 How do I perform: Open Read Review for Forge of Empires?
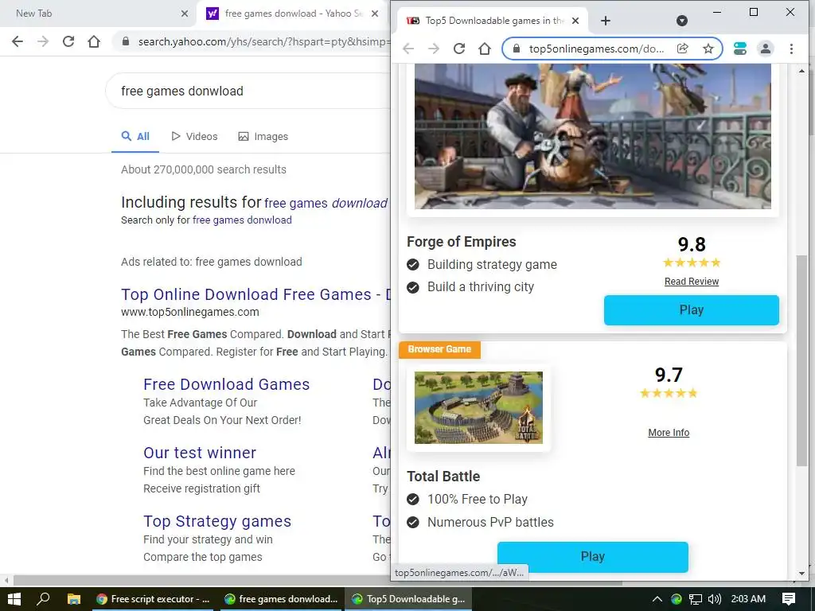point(692,282)
